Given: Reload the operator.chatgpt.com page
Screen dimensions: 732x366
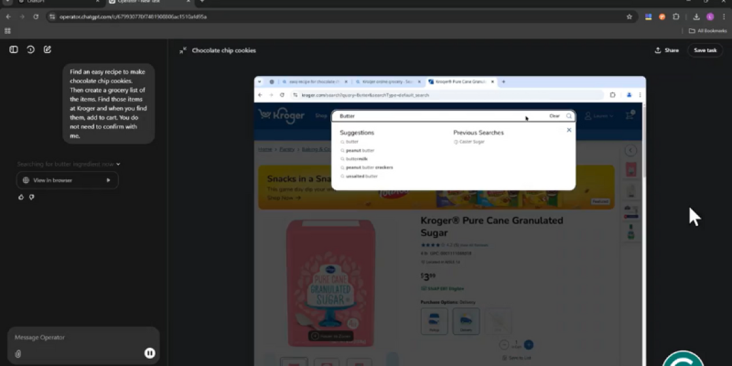Looking at the screenshot, I should tap(36, 16).
